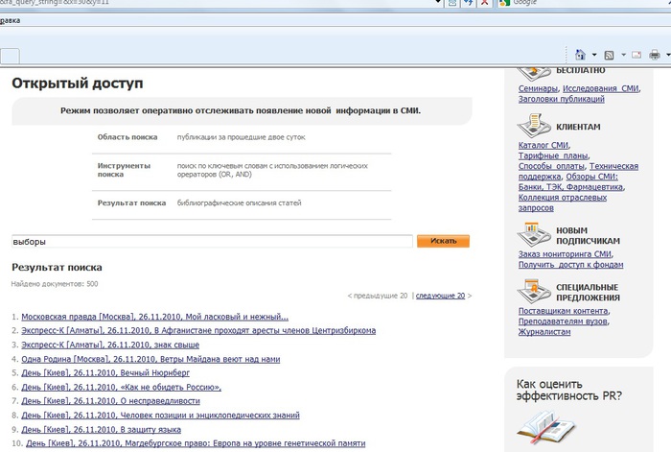Image resolution: width=671 pixels, height=452 pixels.
Task: Click the text публикации за прошедшие двое суток
Action: click(242, 137)
